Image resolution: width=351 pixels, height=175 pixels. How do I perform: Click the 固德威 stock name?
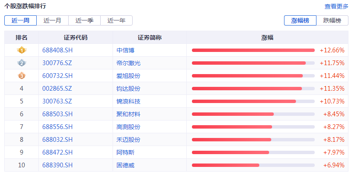click(x=125, y=165)
